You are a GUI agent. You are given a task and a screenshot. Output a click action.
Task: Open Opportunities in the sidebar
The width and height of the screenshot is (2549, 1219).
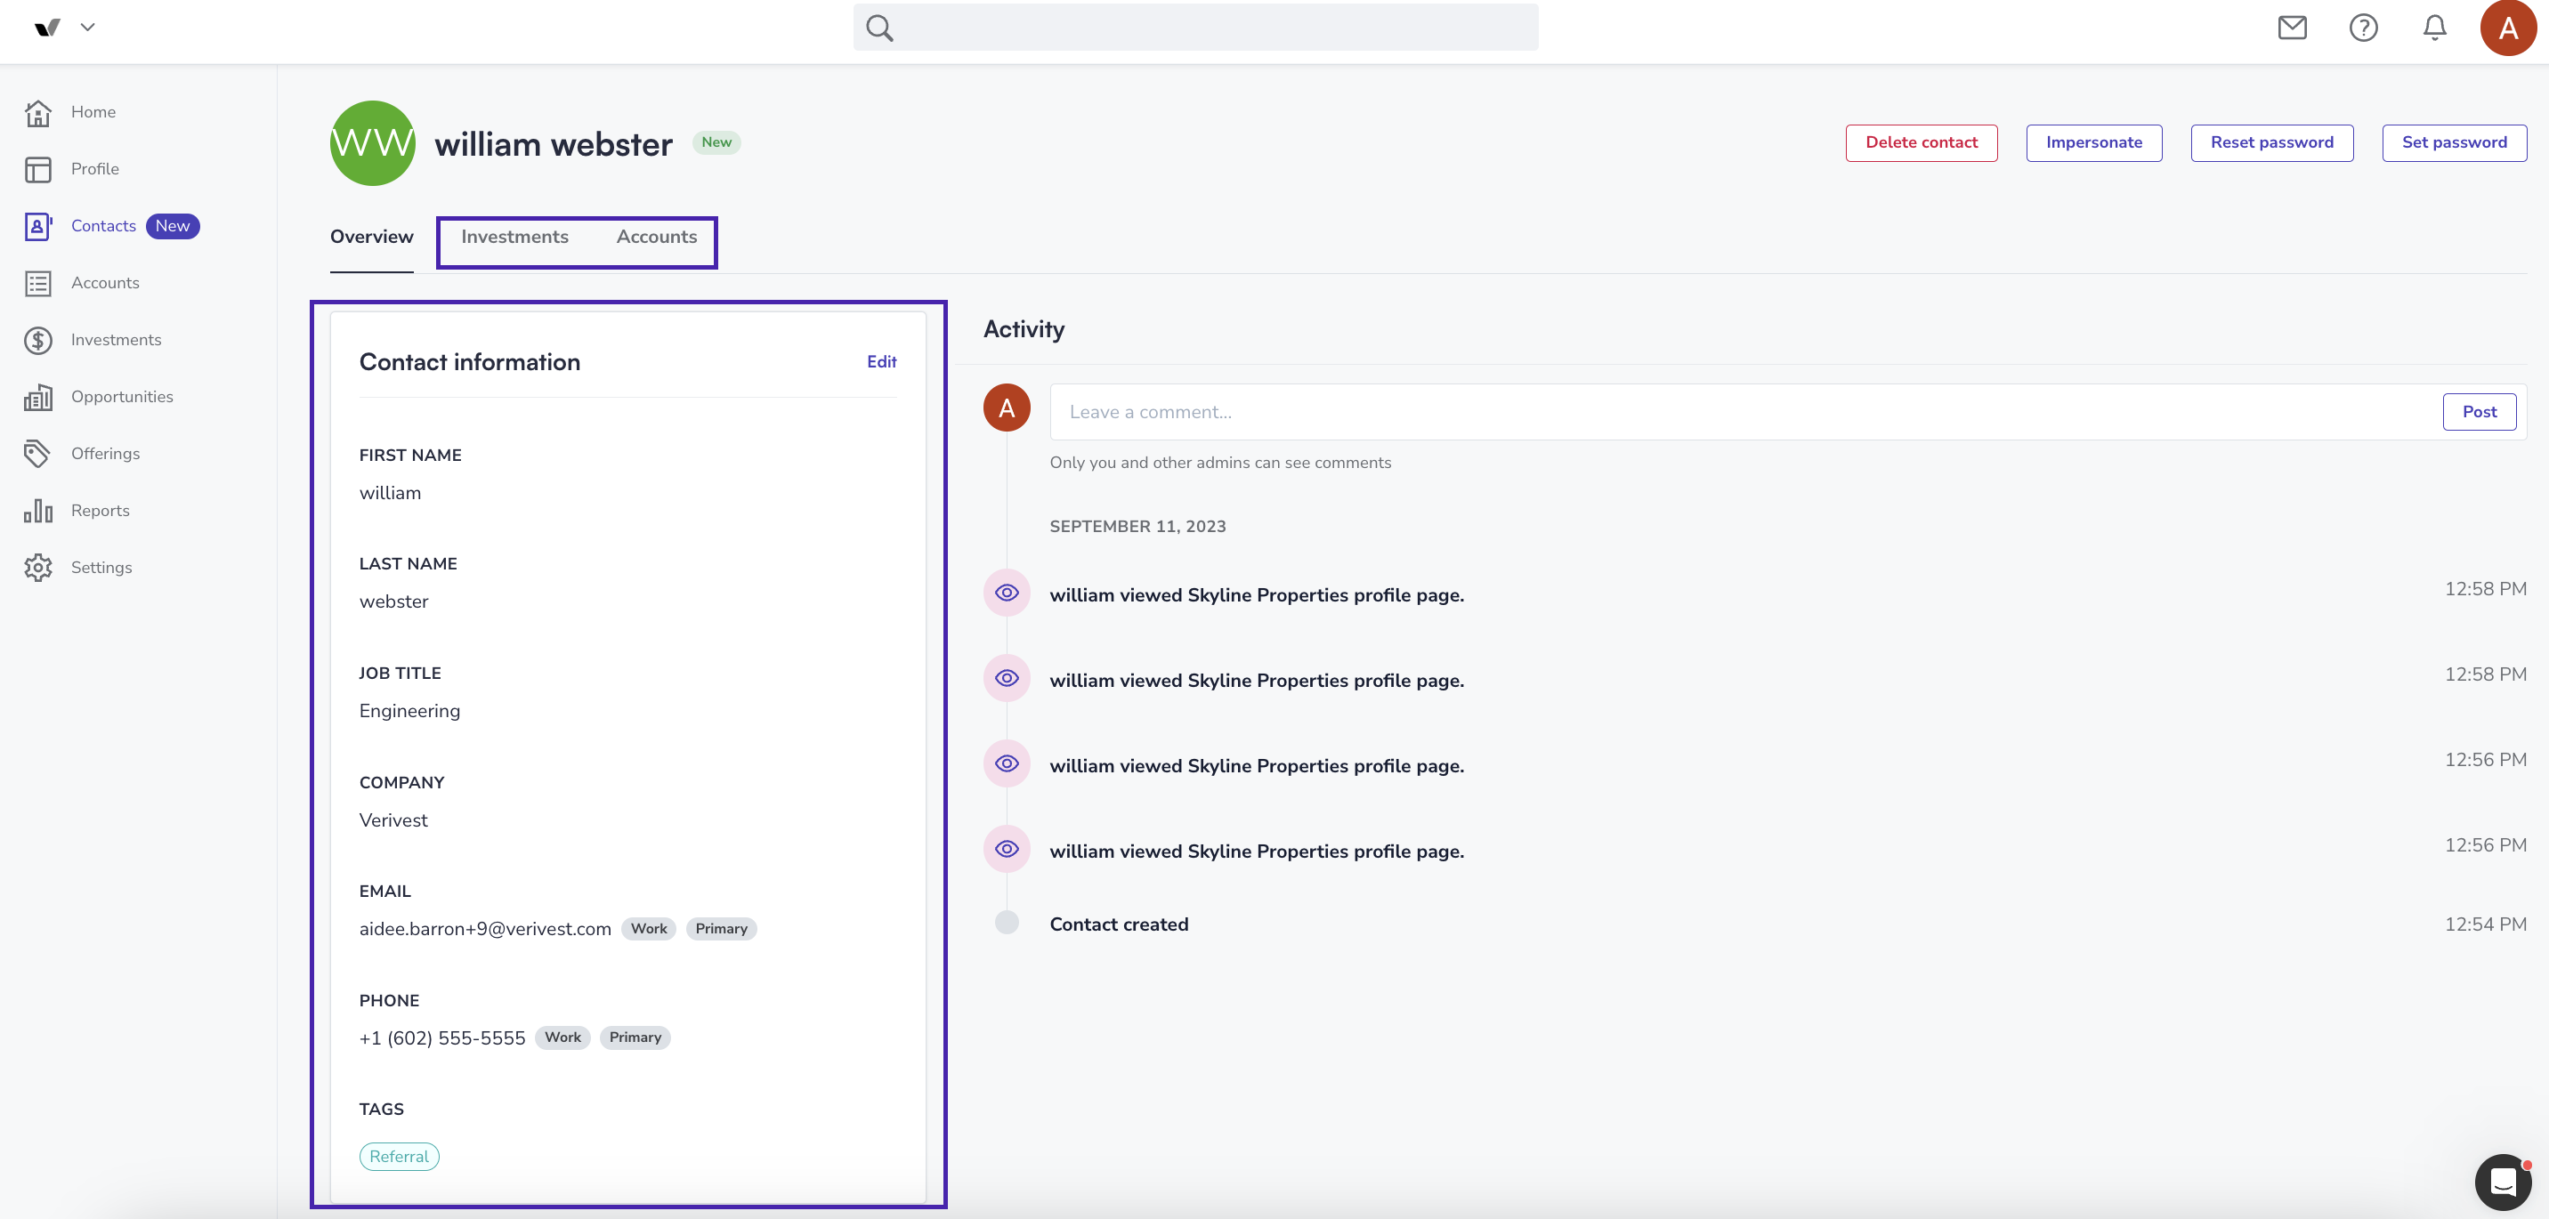click(x=122, y=397)
